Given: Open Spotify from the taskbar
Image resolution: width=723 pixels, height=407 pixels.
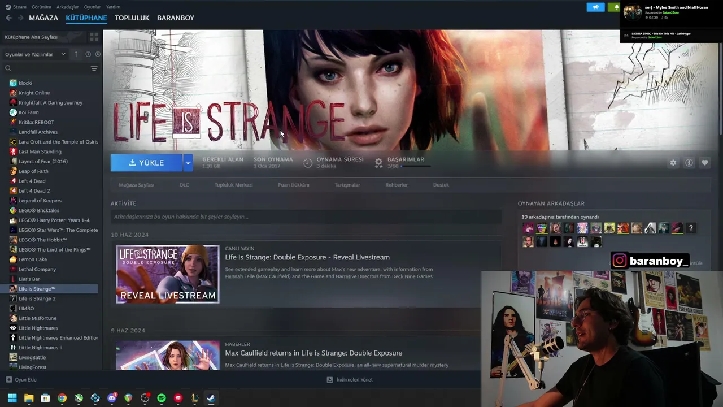Looking at the screenshot, I should (162, 398).
